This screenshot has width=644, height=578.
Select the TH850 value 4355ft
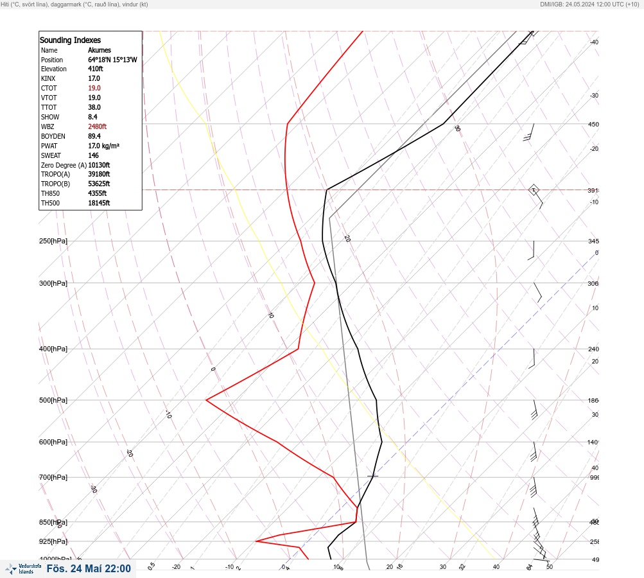(x=97, y=193)
